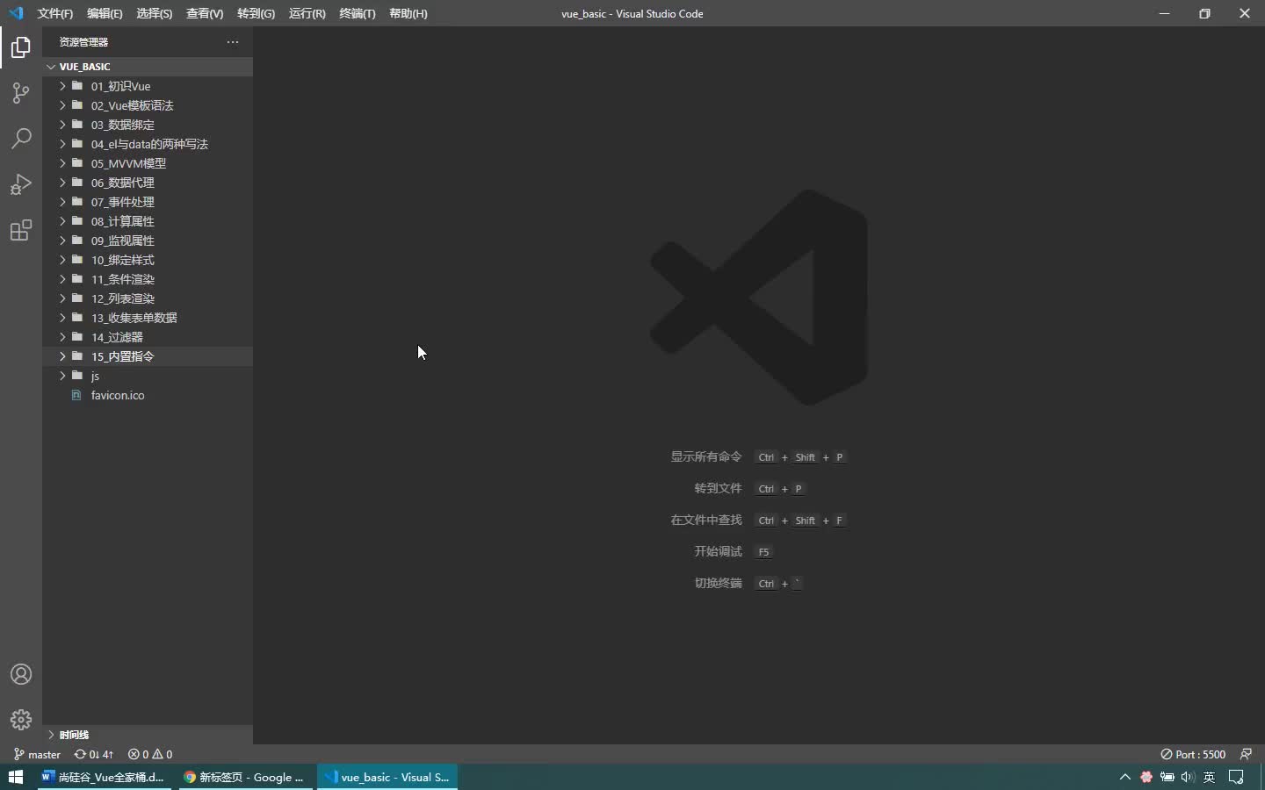The image size is (1265, 790).
Task: Open the Windows Start menu
Action: click(16, 777)
